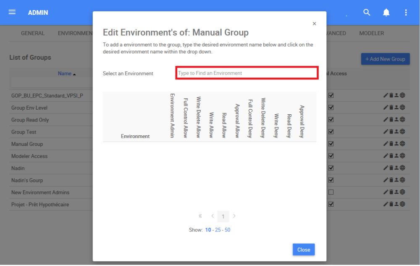Close the dialog with the X icon
This screenshot has height=266, width=420.
click(x=314, y=24)
